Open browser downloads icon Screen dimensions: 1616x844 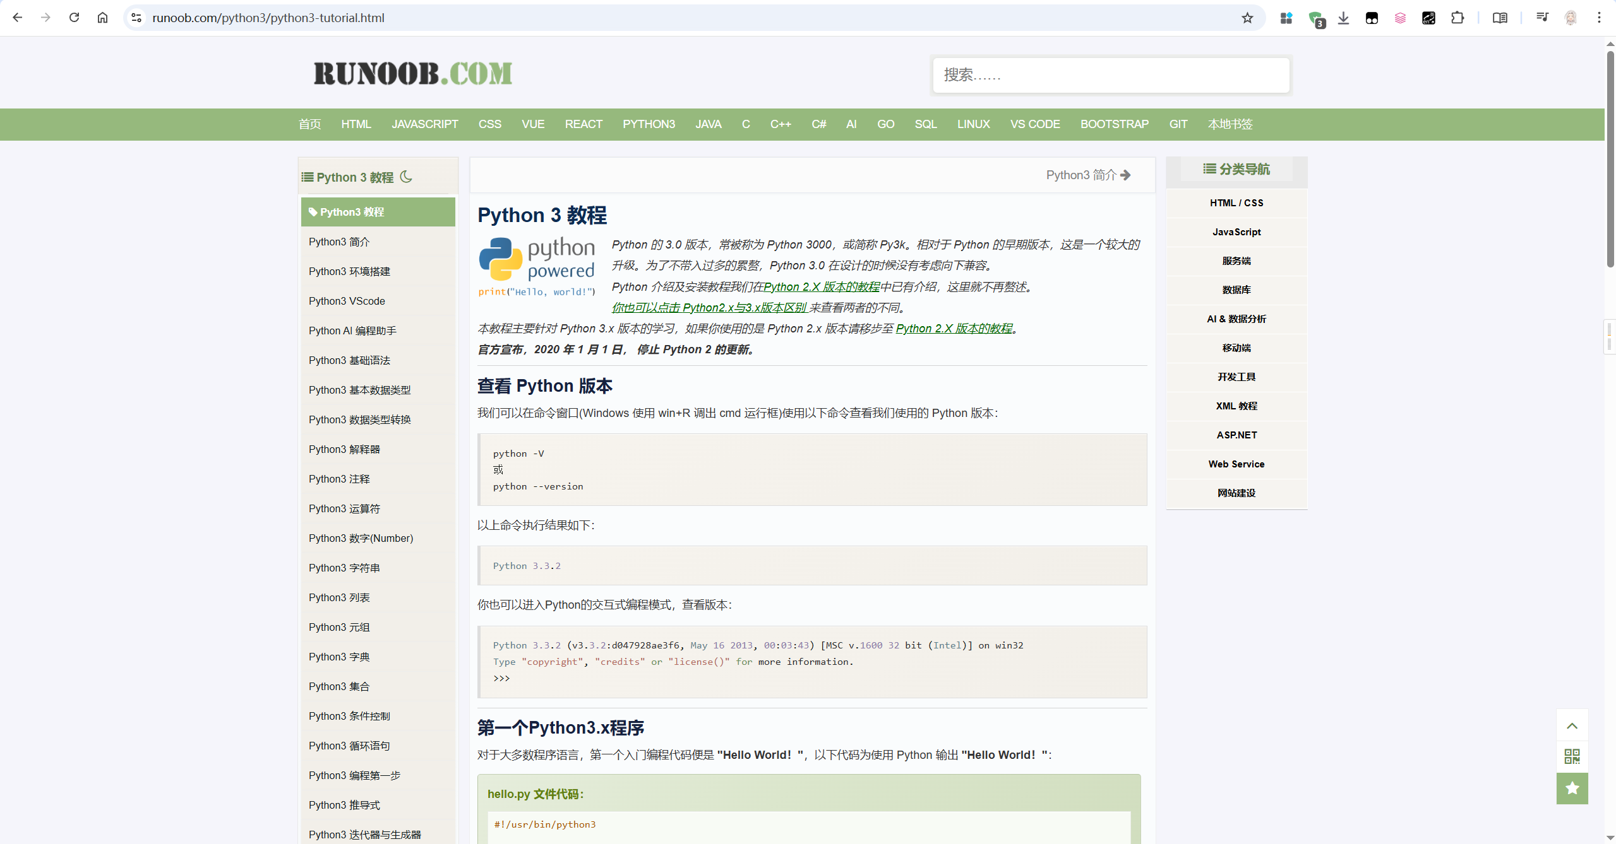point(1343,18)
